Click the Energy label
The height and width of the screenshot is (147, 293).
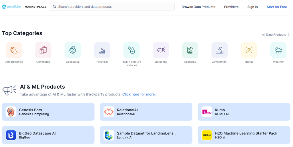click(249, 62)
